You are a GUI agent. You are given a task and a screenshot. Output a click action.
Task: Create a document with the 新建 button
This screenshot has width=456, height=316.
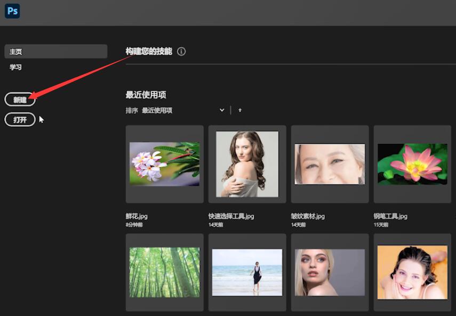tap(20, 100)
